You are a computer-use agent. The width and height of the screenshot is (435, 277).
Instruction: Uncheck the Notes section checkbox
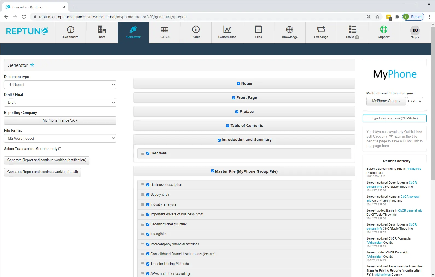pos(238,84)
